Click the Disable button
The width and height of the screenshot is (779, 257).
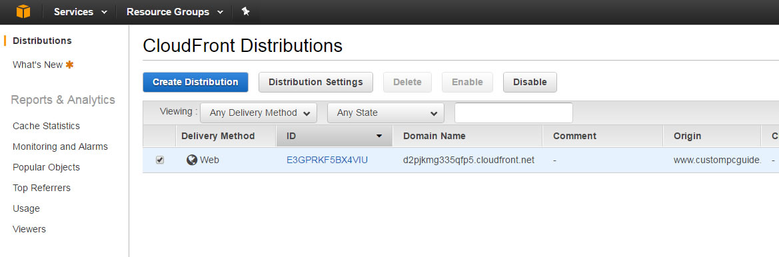click(530, 82)
